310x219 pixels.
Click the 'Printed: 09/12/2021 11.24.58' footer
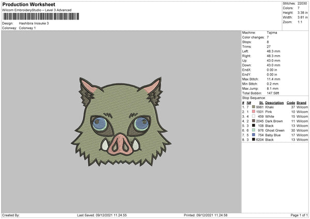(x=206, y=215)
